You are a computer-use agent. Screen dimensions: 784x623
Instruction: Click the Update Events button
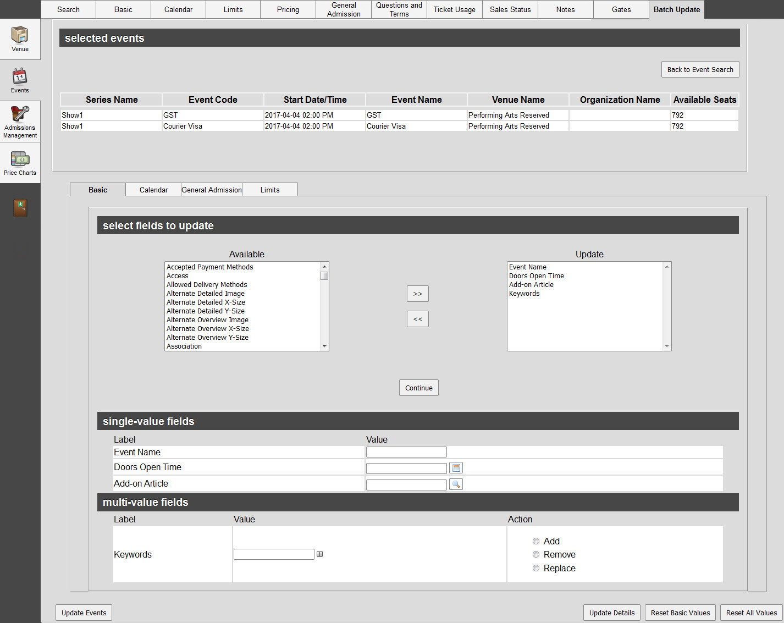pos(84,613)
